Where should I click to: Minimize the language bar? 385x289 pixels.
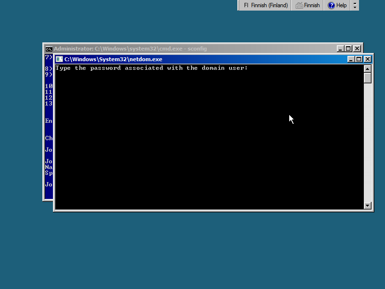click(355, 3)
